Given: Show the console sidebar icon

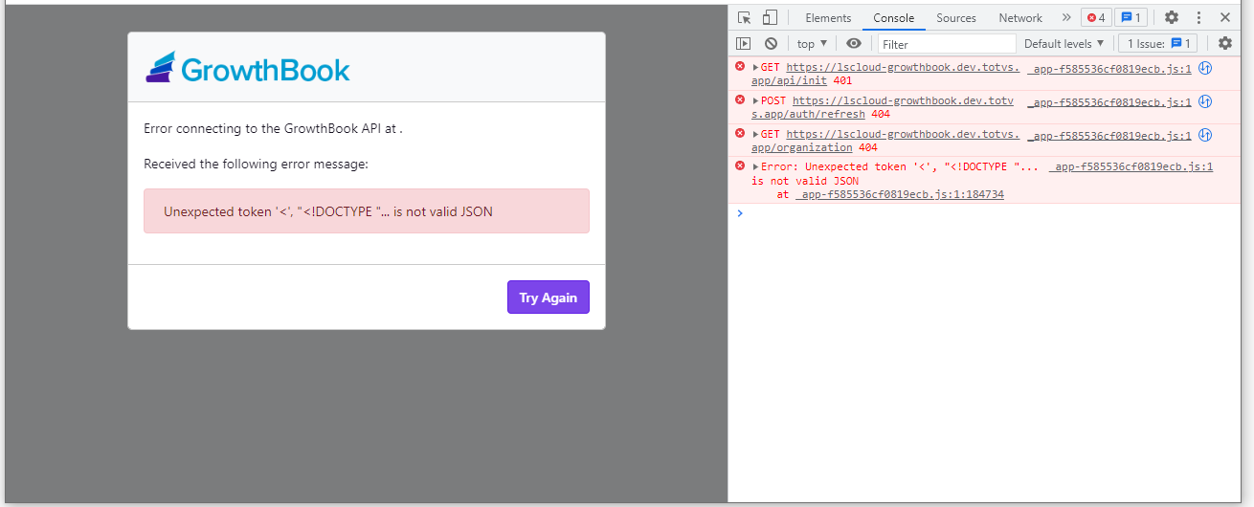Looking at the screenshot, I should pos(744,43).
